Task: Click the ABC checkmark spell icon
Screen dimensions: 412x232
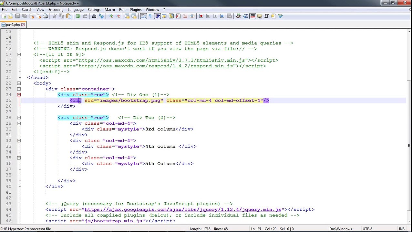Action: point(280,16)
